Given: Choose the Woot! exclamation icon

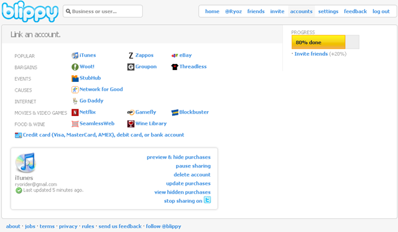Looking at the screenshot, I should click(75, 67).
